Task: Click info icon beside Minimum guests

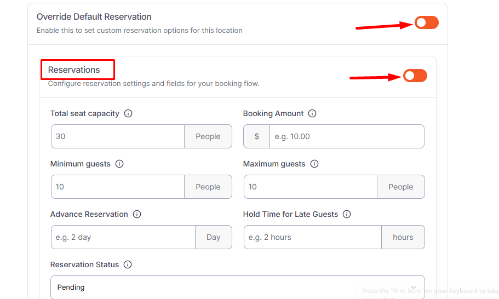Action: (x=119, y=164)
